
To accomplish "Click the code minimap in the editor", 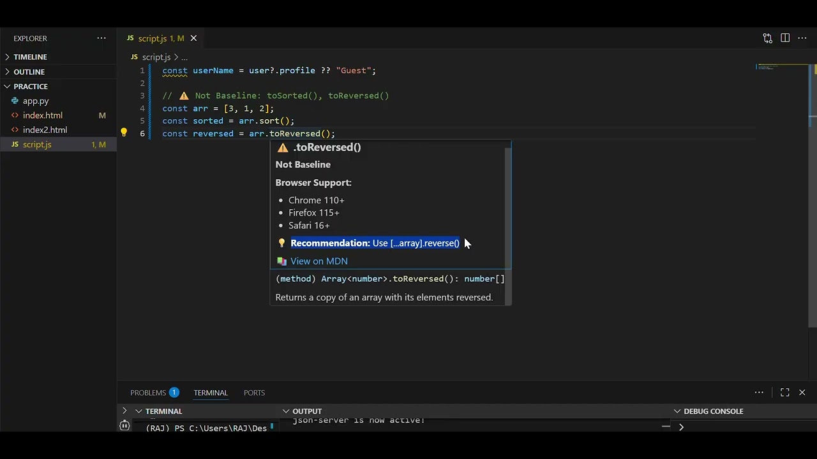I will [x=782, y=68].
